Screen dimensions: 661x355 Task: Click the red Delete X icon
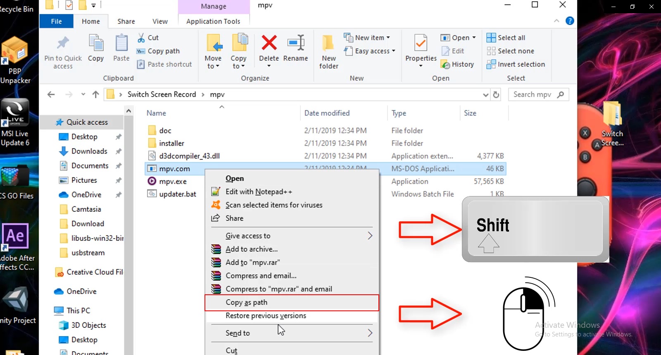coord(269,43)
